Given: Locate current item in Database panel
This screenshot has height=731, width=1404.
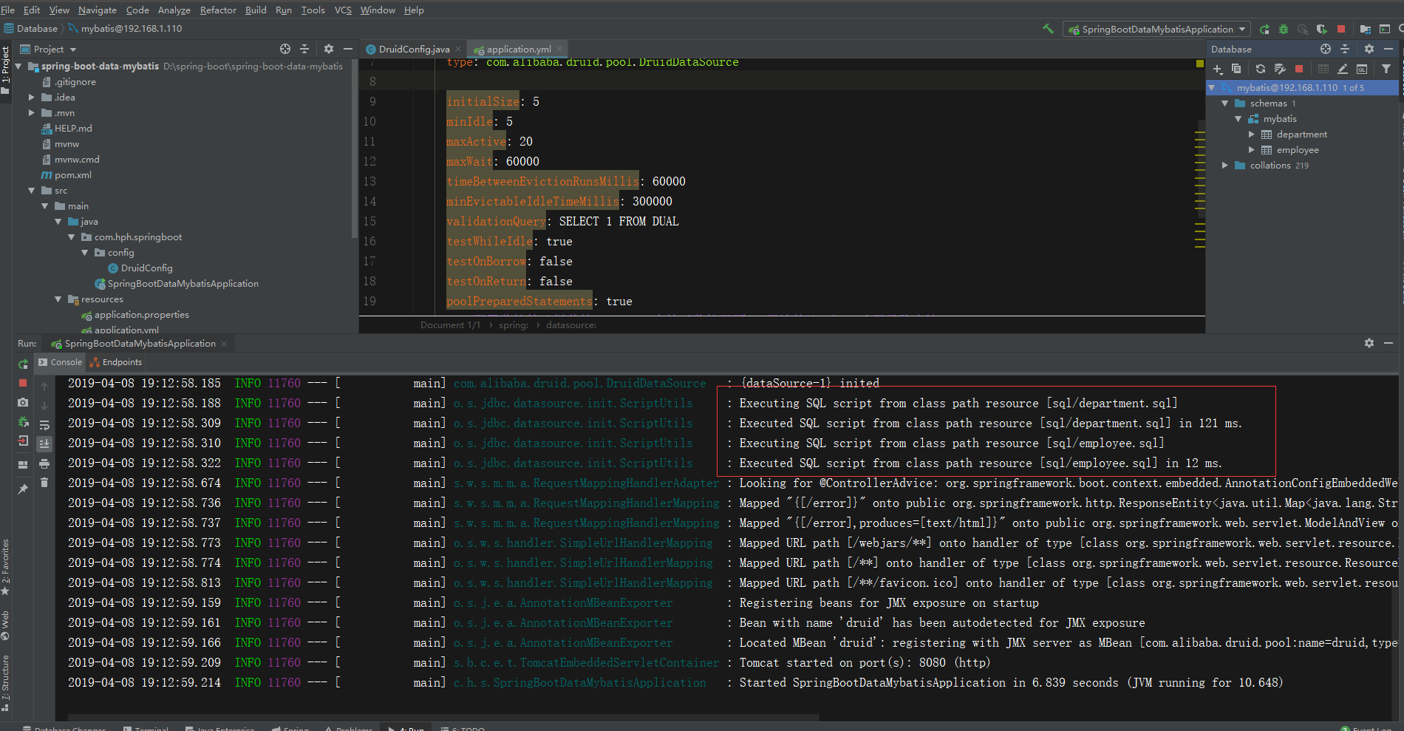Looking at the screenshot, I should point(1326,49).
